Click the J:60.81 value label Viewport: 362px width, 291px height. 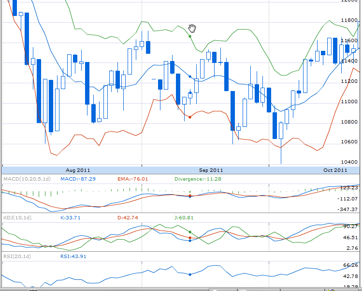point(184,218)
